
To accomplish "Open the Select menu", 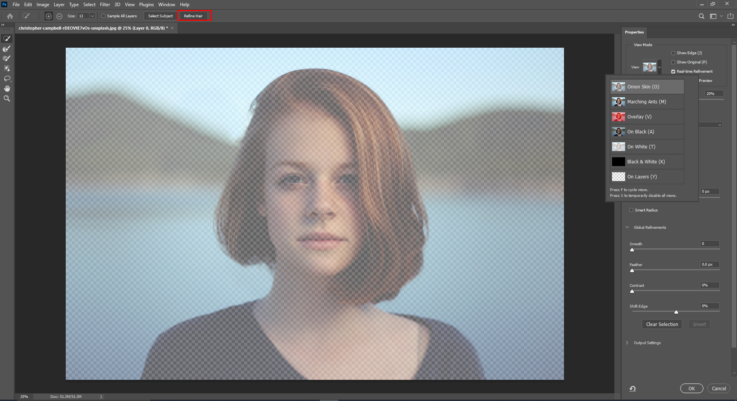I will [89, 4].
